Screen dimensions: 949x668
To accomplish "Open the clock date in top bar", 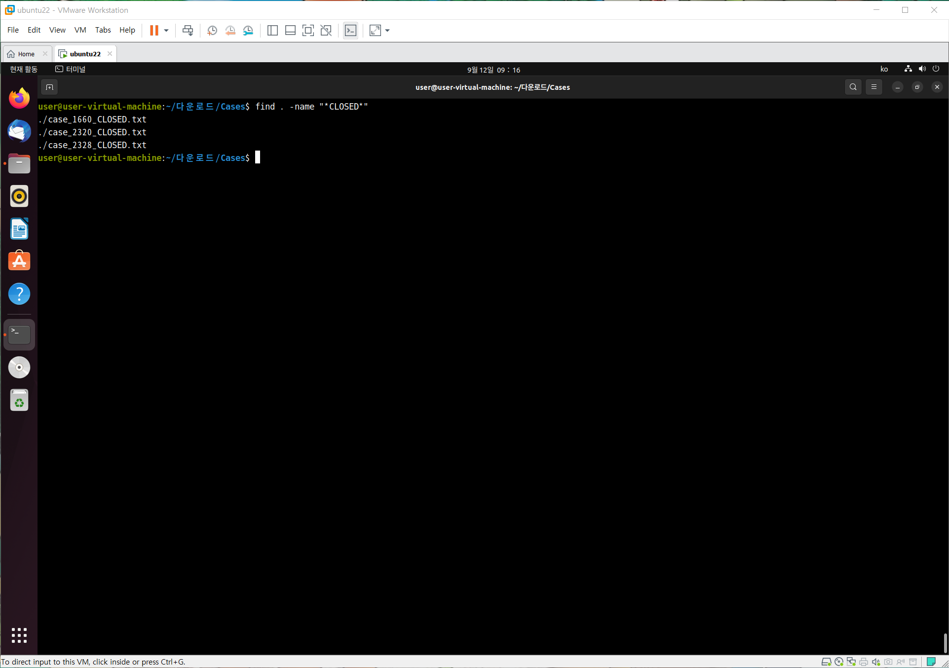I will coord(493,70).
